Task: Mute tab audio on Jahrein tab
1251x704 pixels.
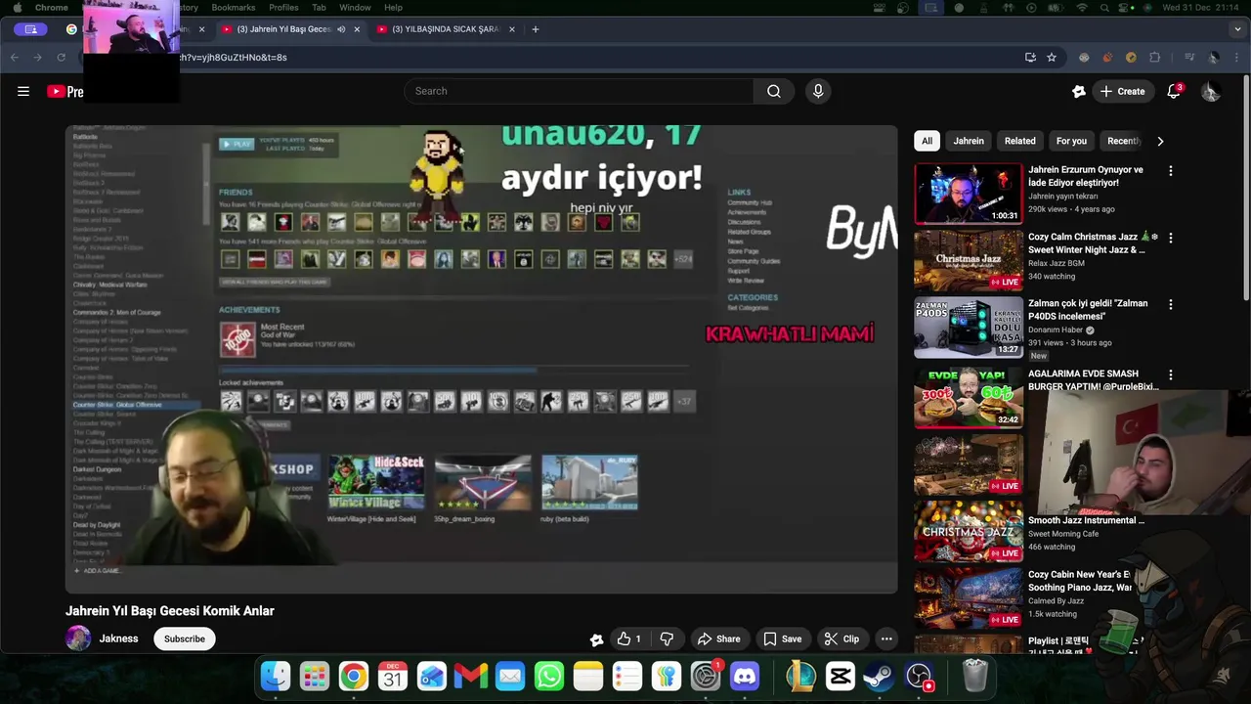Action: [341, 29]
